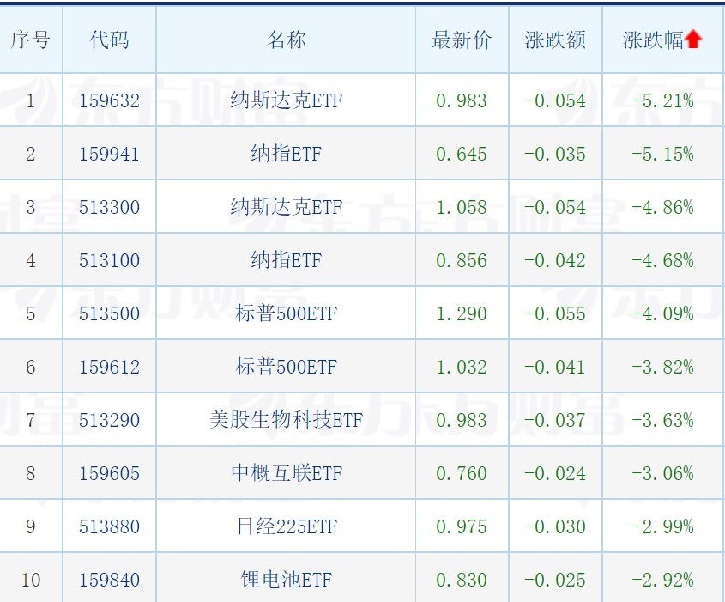This screenshot has height=602, width=725.
Task: Sort by 涨跌幅 column header
Action: [653, 40]
